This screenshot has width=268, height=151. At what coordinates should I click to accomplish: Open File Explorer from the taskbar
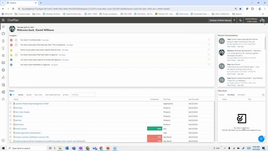tap(60, 148)
